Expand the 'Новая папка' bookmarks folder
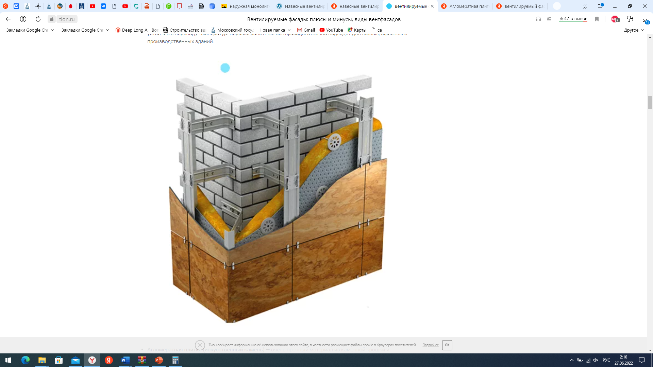 coord(275,30)
